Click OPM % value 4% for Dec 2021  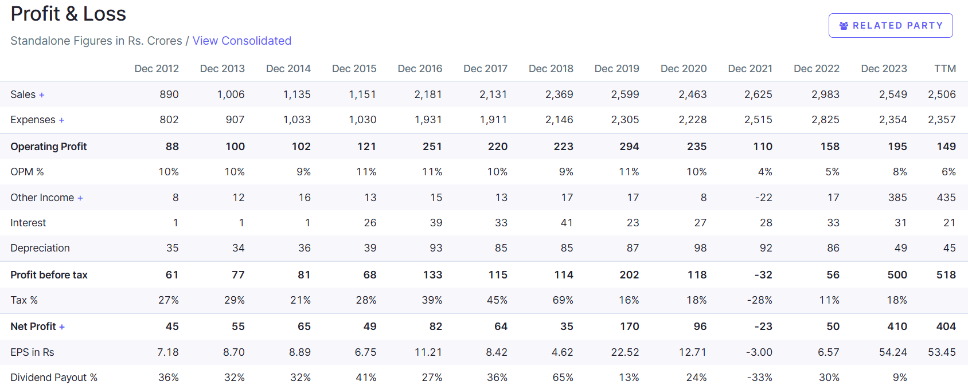tap(765, 172)
